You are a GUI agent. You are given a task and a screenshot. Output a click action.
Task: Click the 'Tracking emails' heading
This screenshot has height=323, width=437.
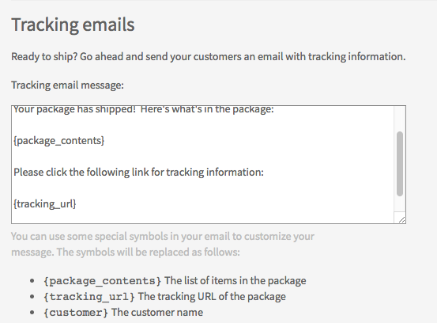pos(73,25)
